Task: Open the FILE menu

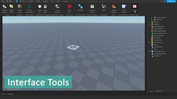Action: tap(3, 1)
